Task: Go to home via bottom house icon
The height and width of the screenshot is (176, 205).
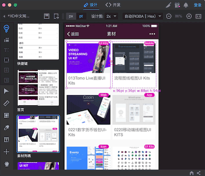Action: click(192, 173)
